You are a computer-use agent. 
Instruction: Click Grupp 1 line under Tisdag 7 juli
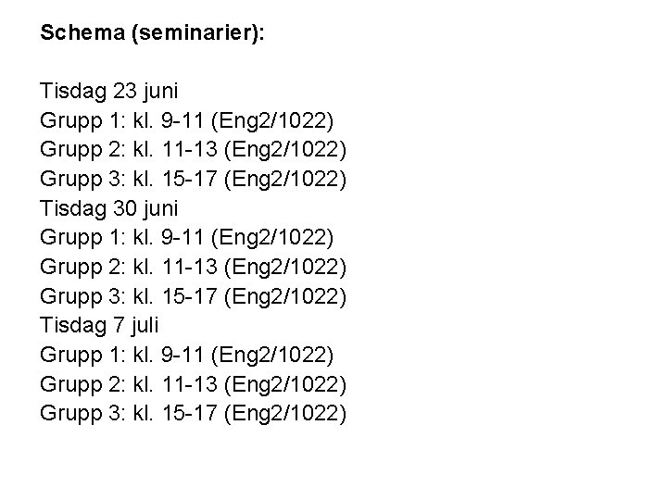(187, 355)
